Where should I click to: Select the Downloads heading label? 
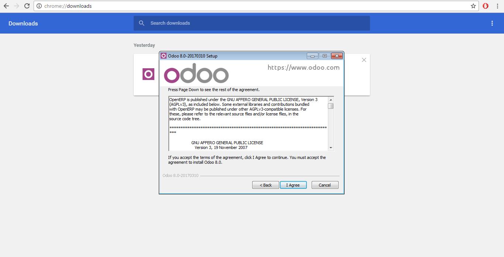point(23,23)
